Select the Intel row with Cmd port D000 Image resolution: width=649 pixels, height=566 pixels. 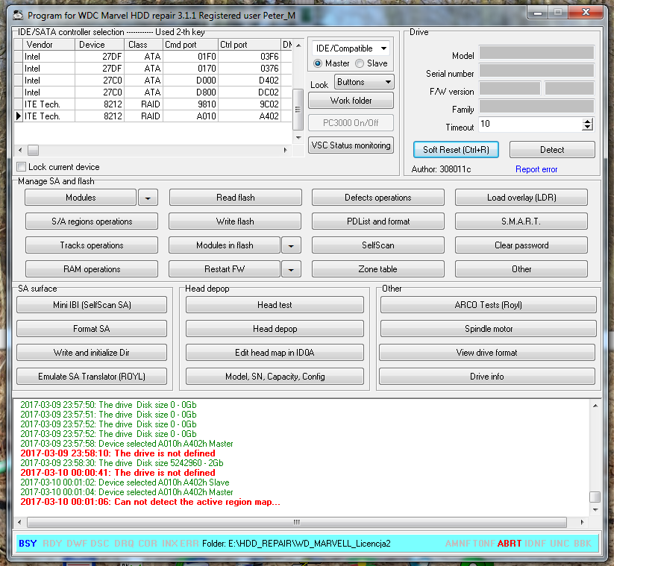click(153, 81)
